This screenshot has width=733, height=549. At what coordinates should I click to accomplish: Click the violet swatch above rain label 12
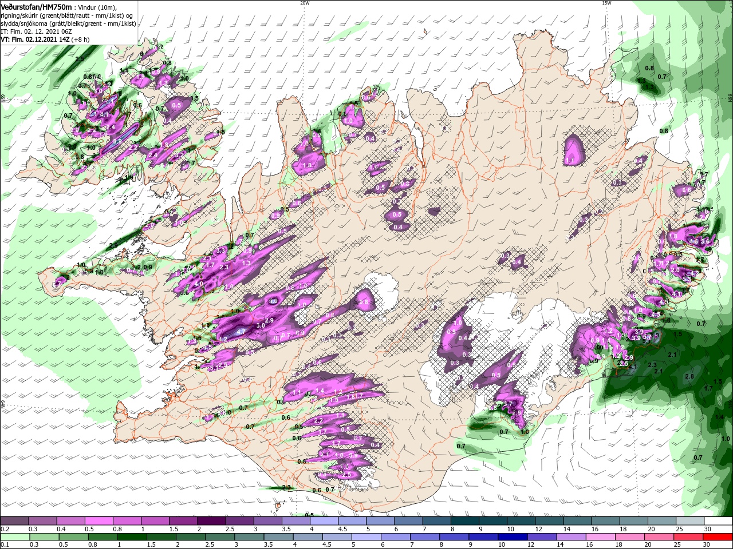click(x=542, y=538)
